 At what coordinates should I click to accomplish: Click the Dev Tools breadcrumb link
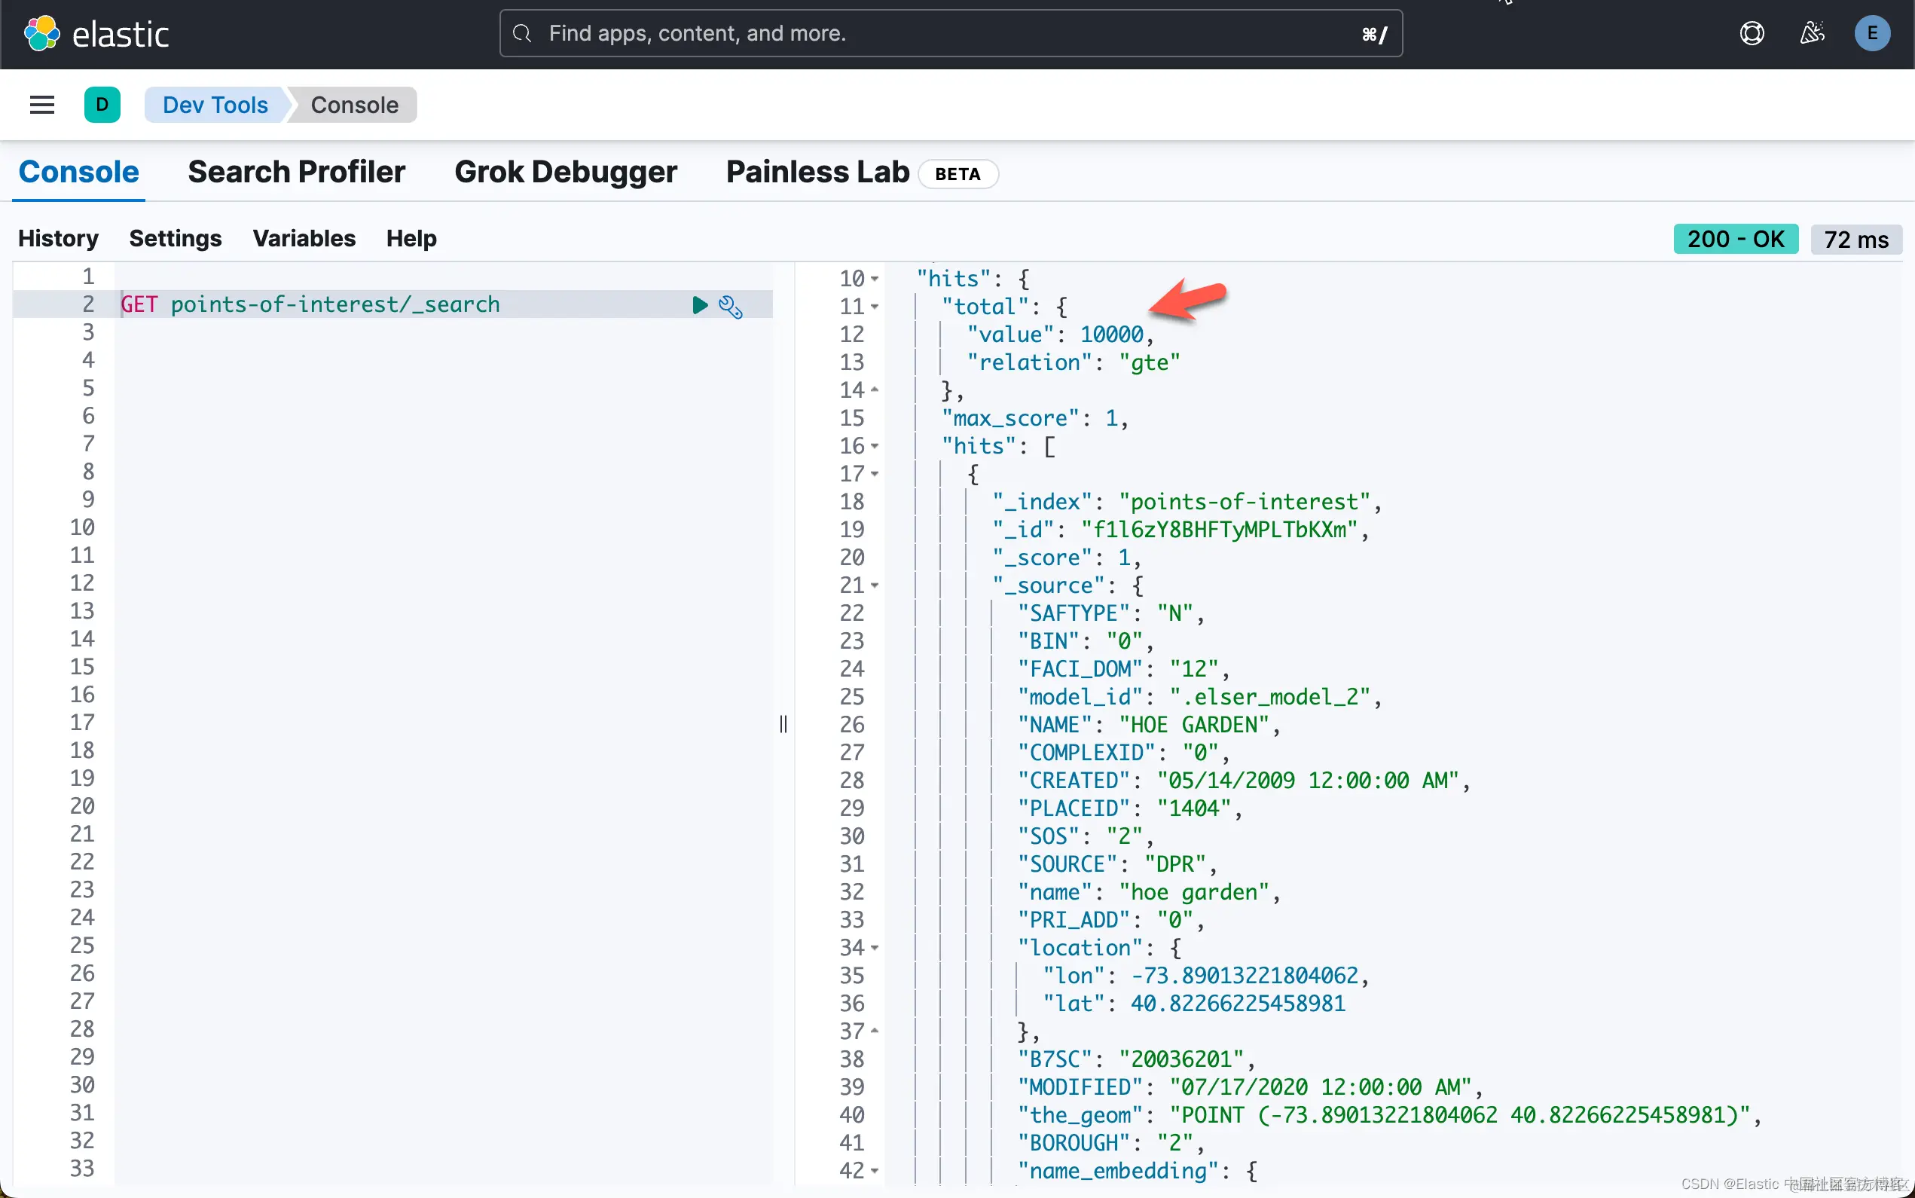click(x=215, y=105)
